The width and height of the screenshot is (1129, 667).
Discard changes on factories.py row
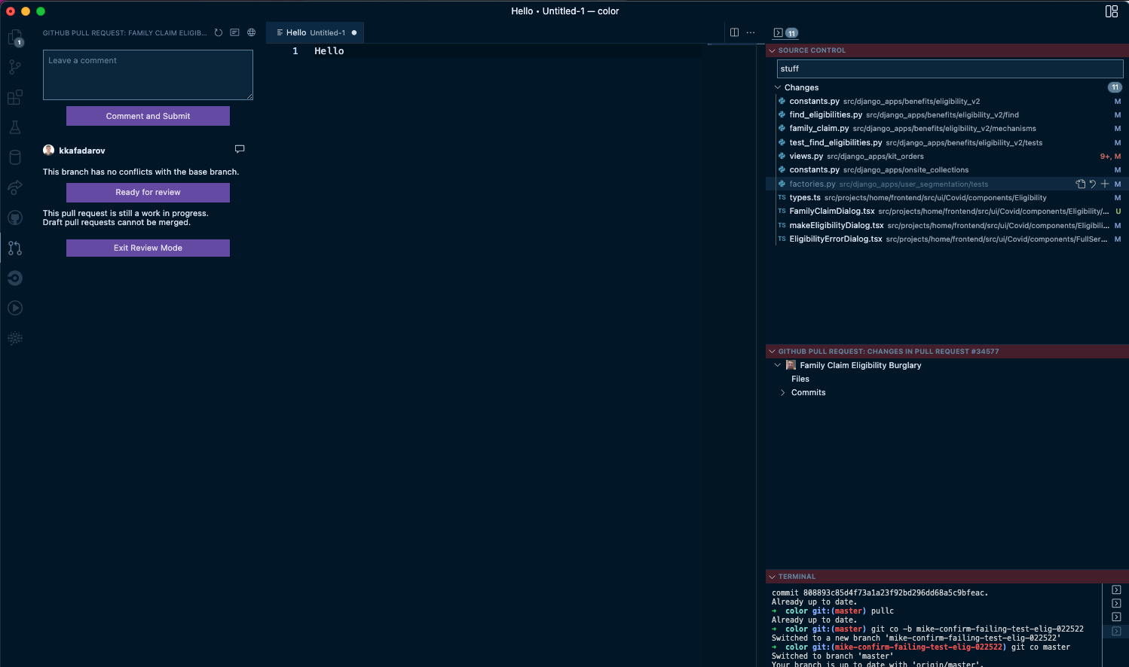(x=1093, y=184)
